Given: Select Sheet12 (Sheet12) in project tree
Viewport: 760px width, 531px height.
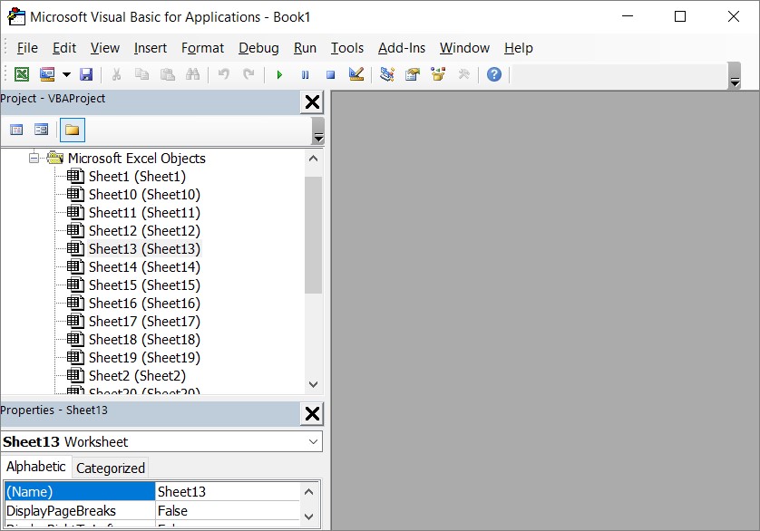Looking at the screenshot, I should pyautogui.click(x=144, y=231).
